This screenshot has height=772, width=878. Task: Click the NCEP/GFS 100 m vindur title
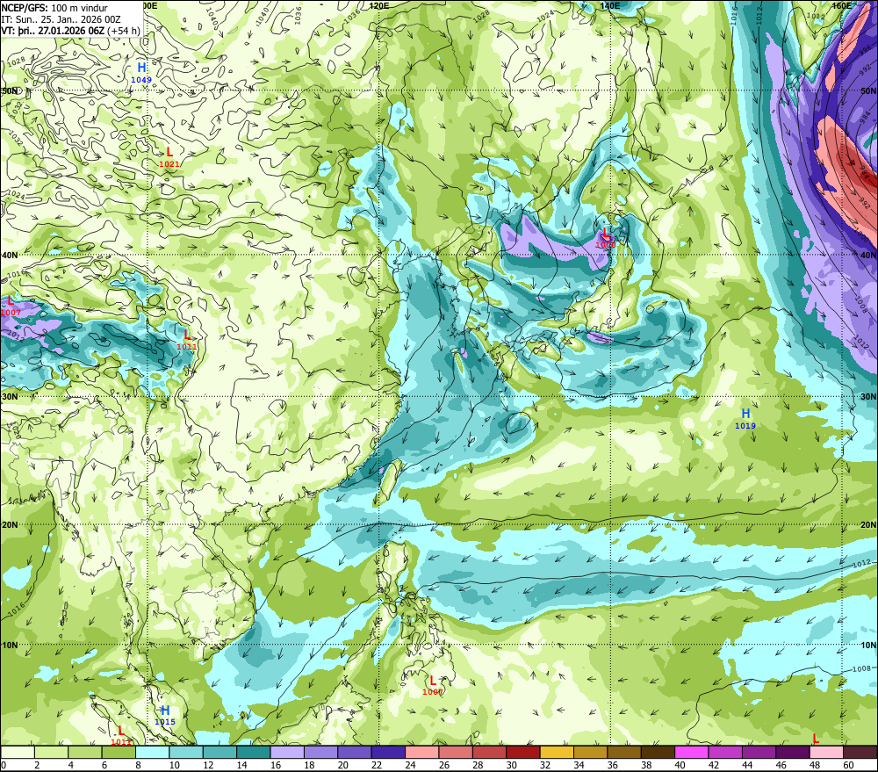pos(54,8)
